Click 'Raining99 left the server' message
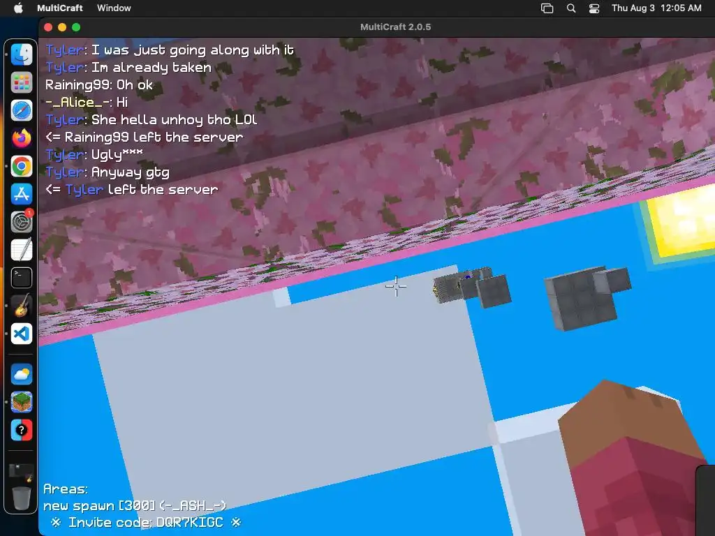 [144, 137]
